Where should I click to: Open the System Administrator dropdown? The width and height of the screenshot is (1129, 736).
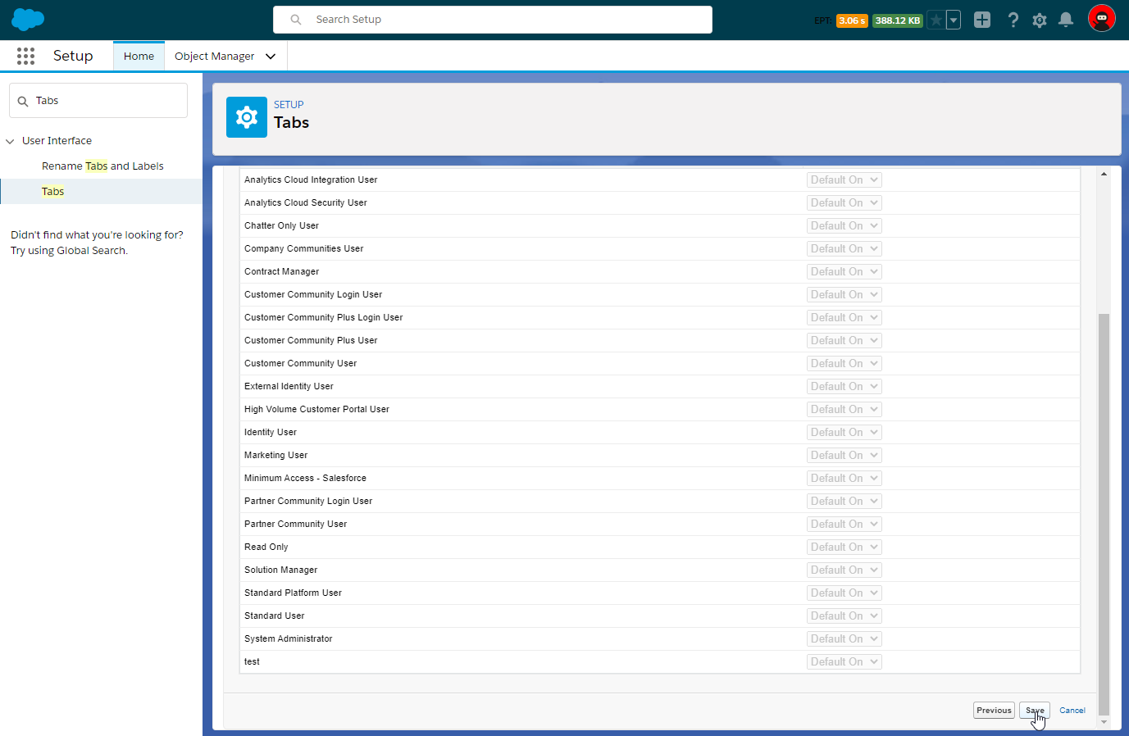[844, 638]
